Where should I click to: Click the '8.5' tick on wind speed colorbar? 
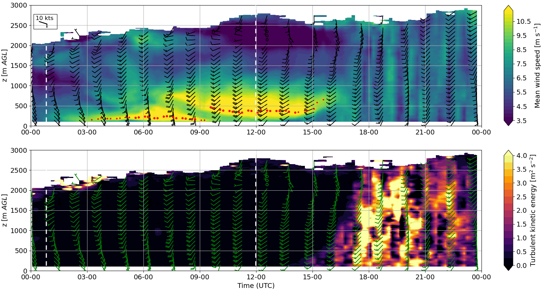point(522,50)
